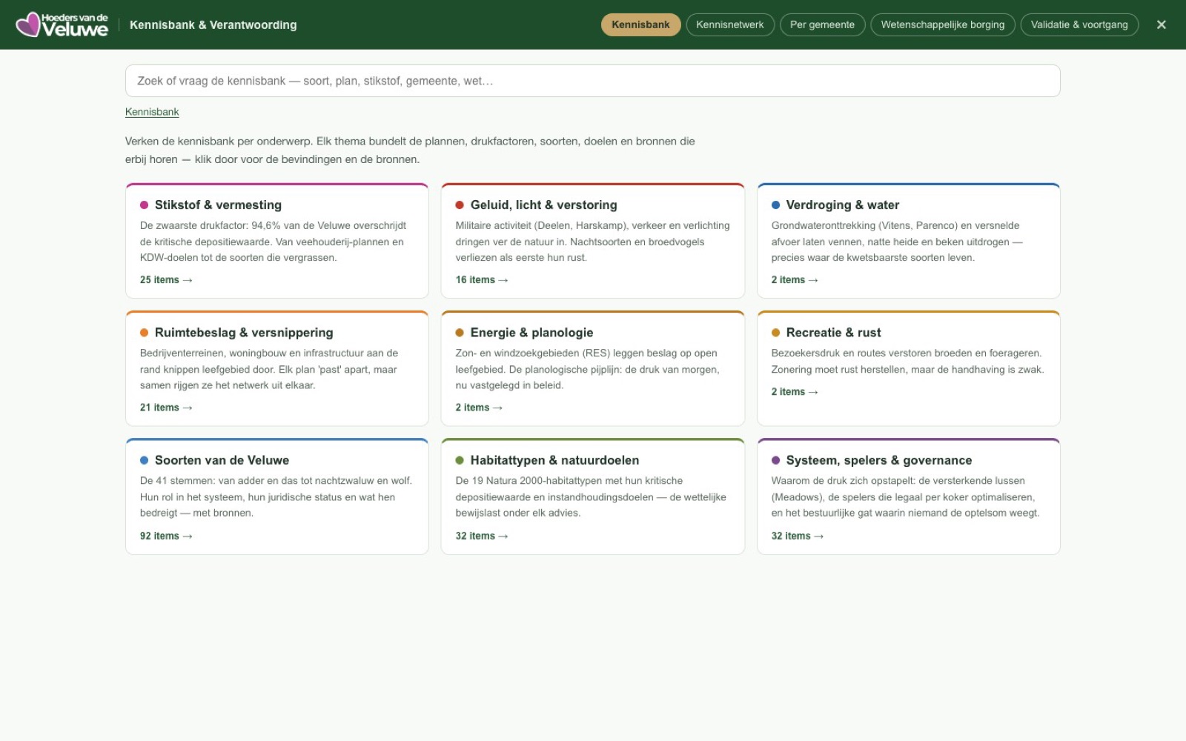This screenshot has width=1186, height=741.
Task: Open the Stikstof & vermesting card title
Action: coord(218,205)
